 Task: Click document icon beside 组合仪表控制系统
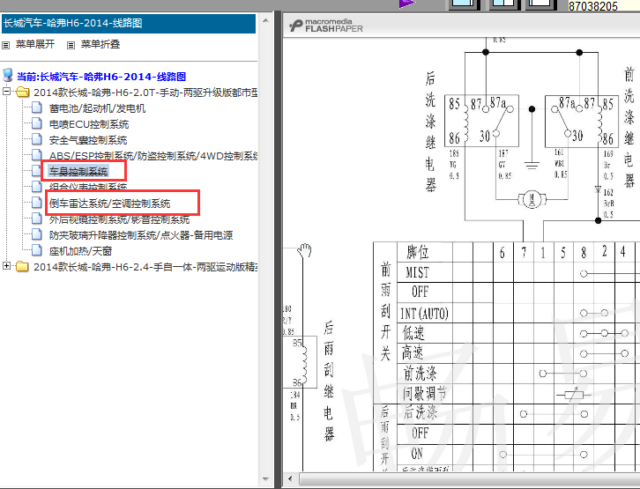pos(37,187)
